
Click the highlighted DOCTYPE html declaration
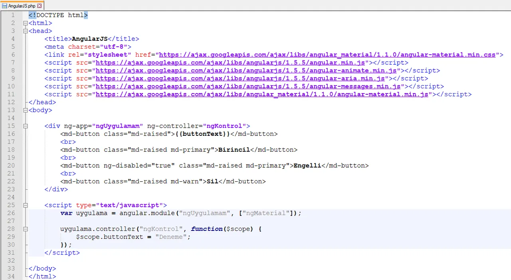(58, 15)
